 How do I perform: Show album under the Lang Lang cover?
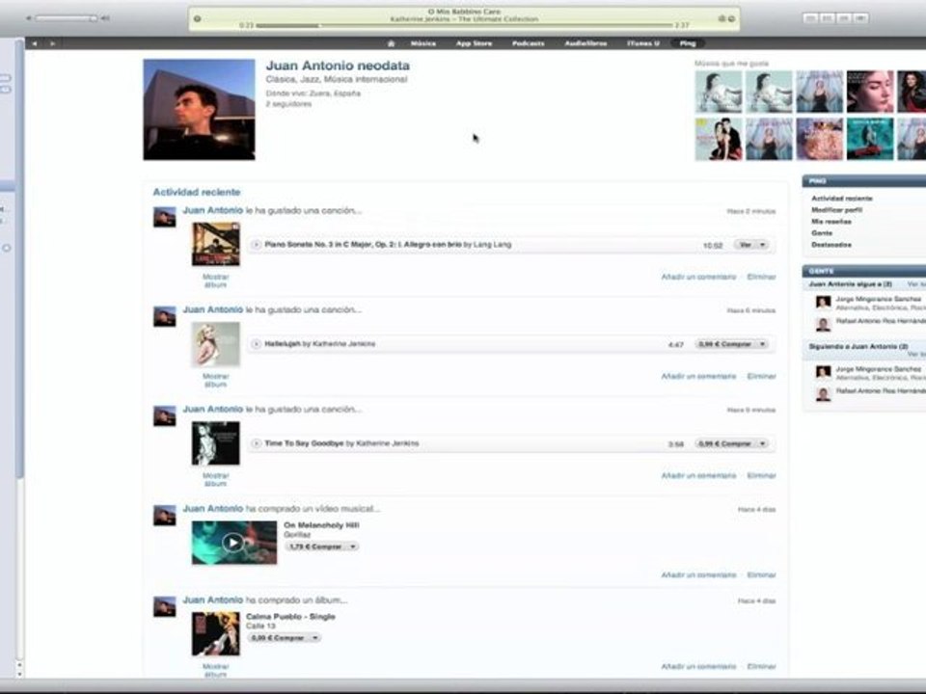(215, 280)
